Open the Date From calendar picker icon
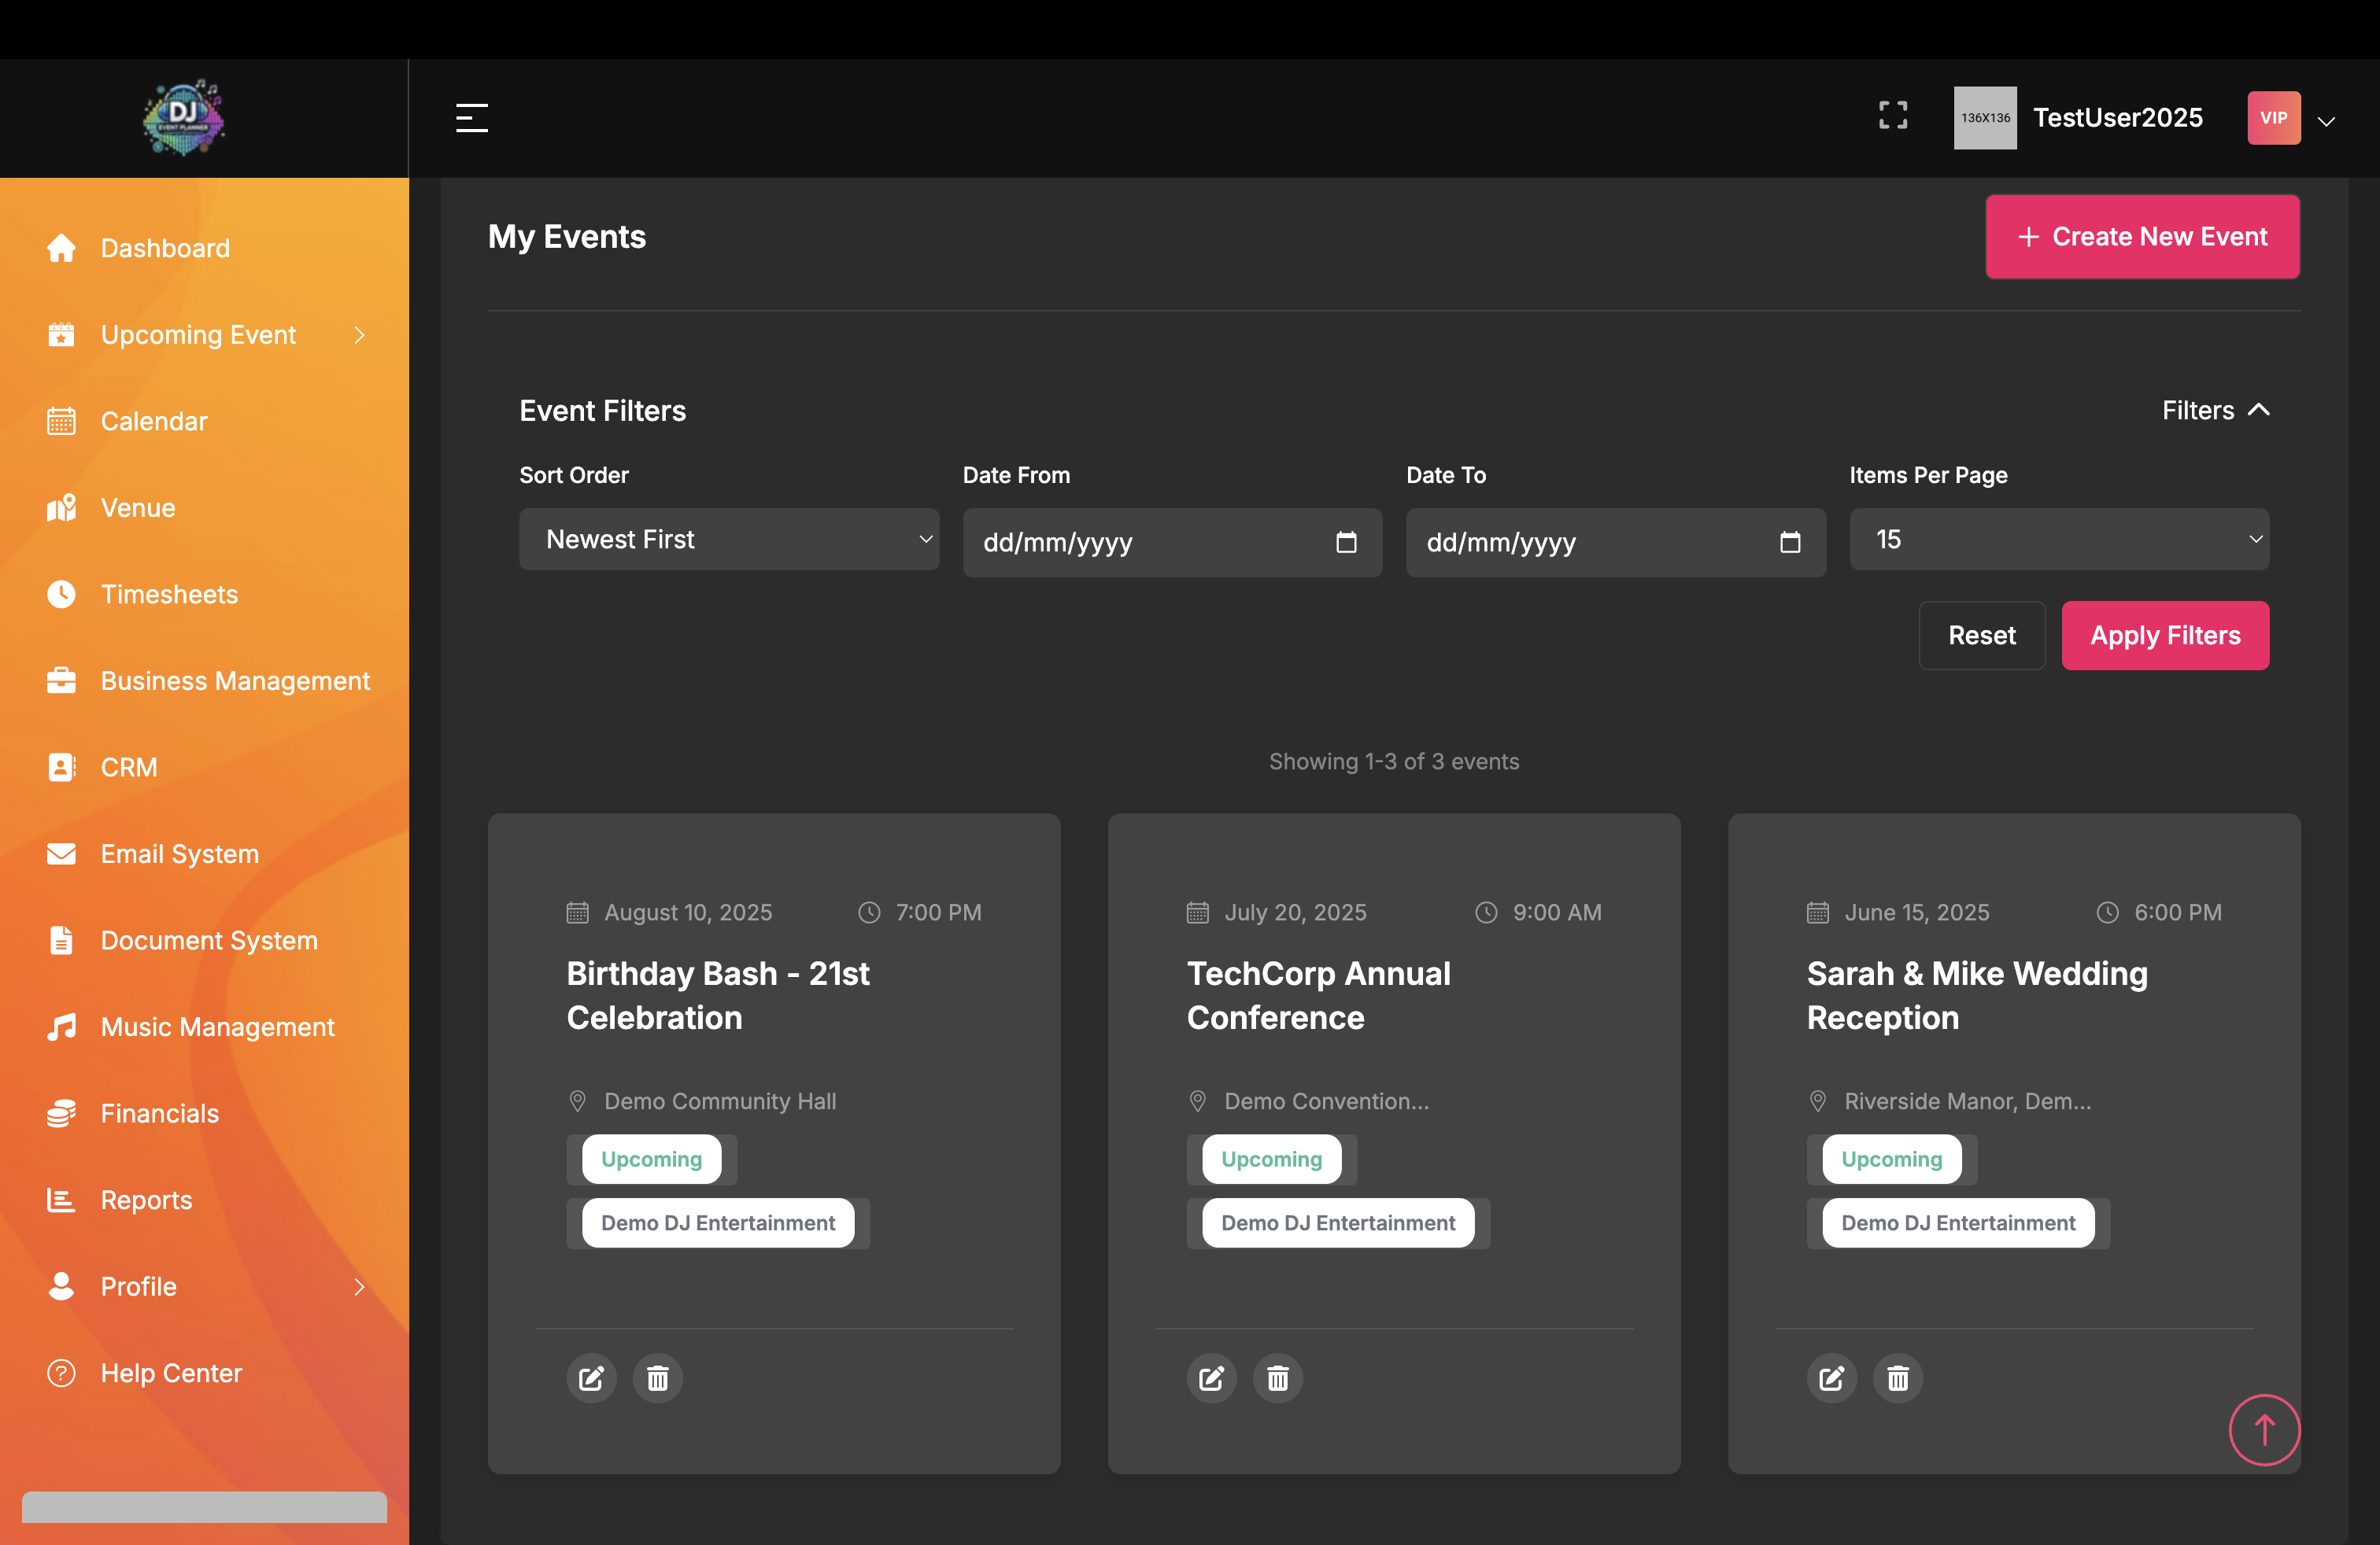The height and width of the screenshot is (1545, 2380). click(x=1346, y=542)
